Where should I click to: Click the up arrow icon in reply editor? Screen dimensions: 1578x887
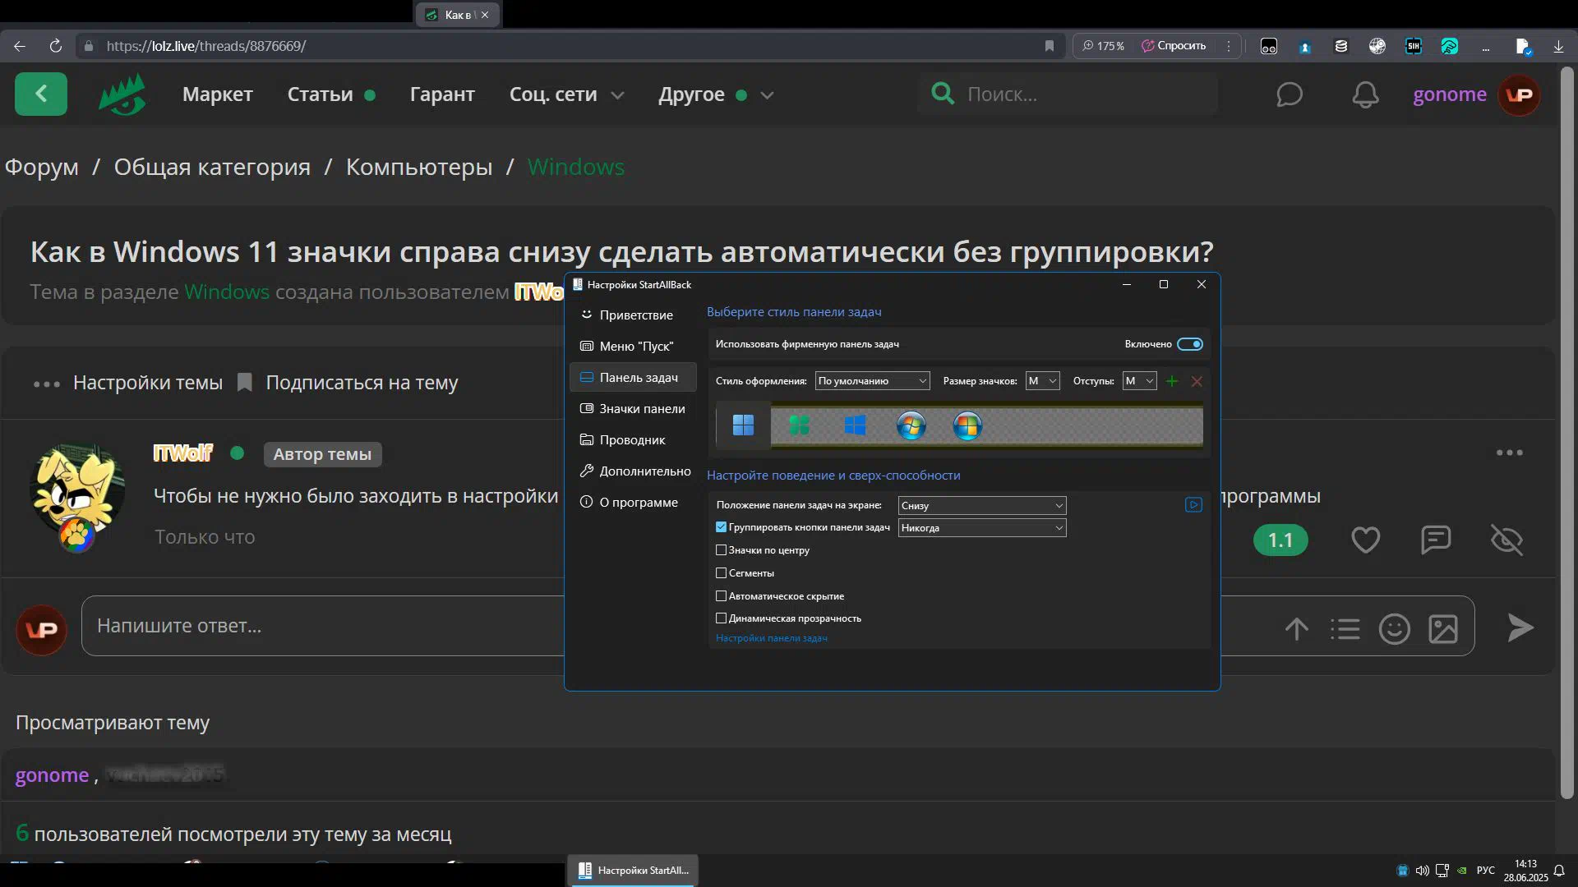(x=1297, y=629)
